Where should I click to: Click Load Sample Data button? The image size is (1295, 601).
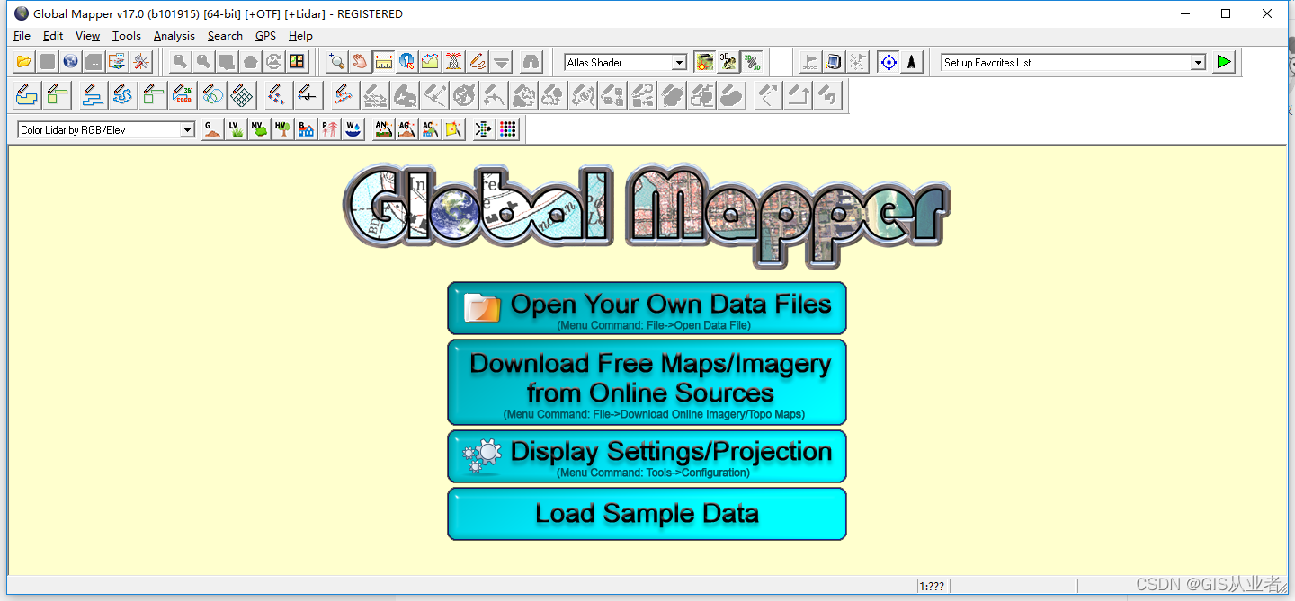tap(647, 514)
